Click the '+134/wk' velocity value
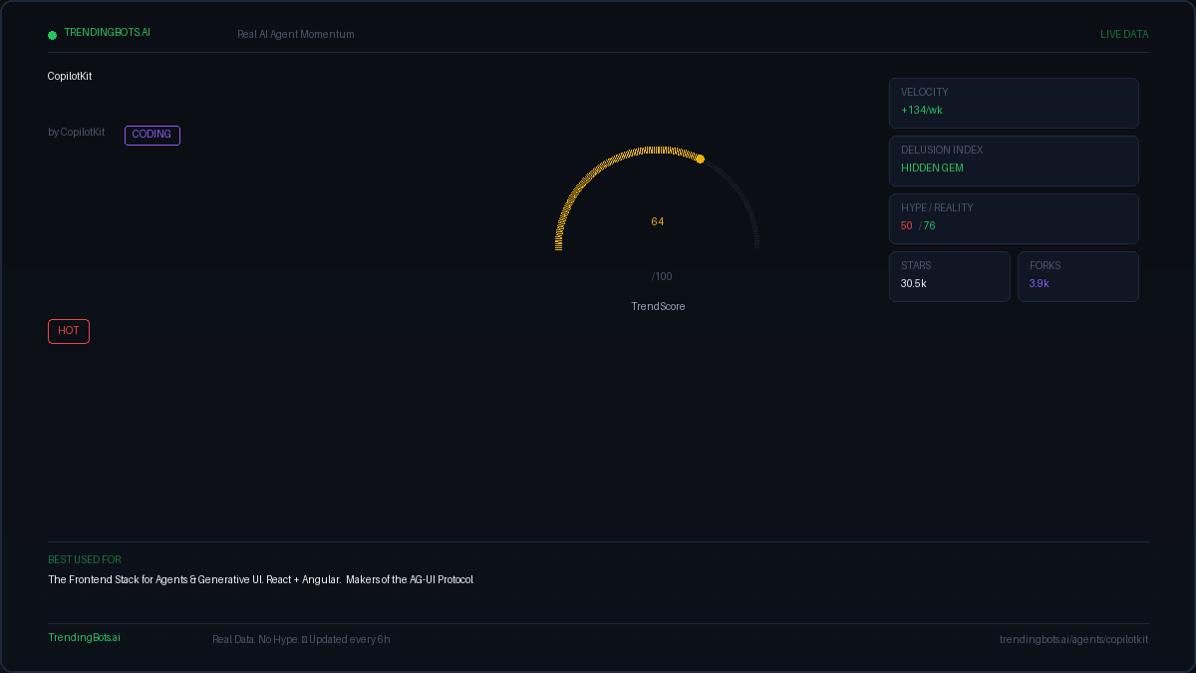1196x673 pixels. tap(922, 111)
